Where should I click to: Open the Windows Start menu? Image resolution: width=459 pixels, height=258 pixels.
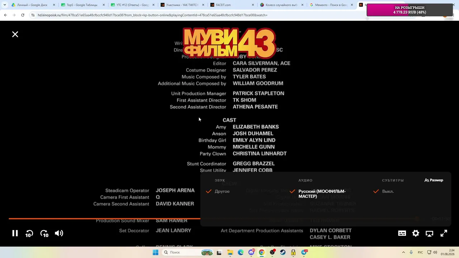click(155, 253)
